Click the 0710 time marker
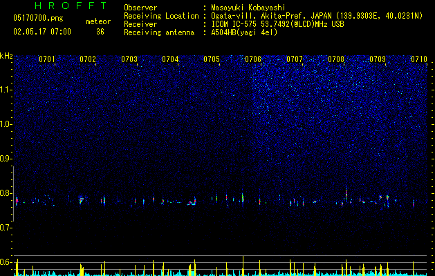This screenshot has width=435, height=276. 419,59
